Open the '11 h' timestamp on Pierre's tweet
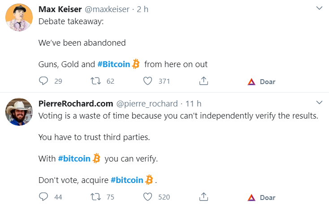329x204 pixels. point(193,104)
